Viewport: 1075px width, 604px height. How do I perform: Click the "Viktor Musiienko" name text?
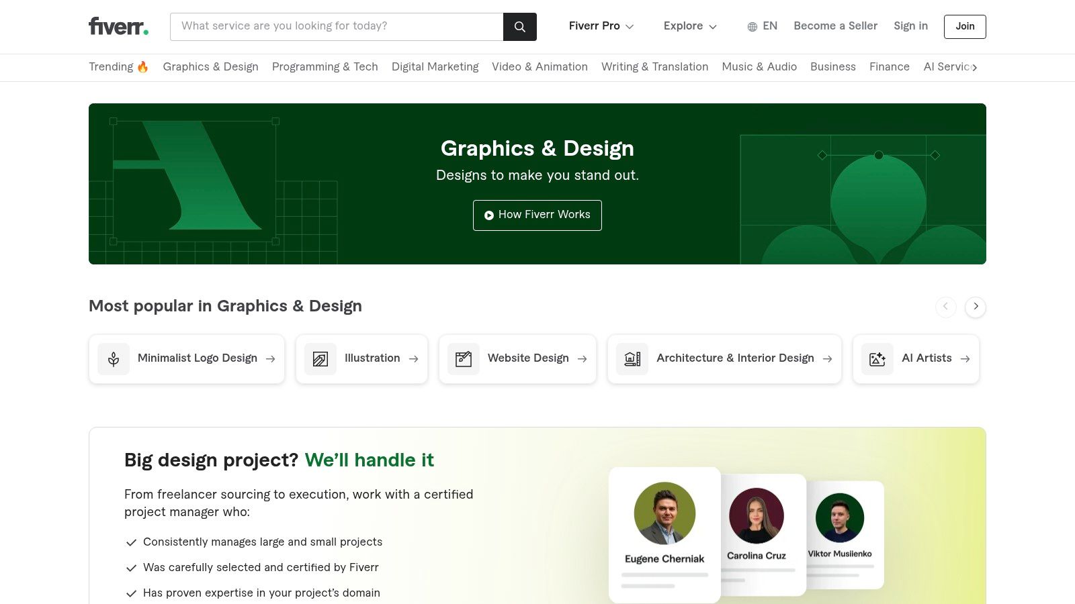840,554
